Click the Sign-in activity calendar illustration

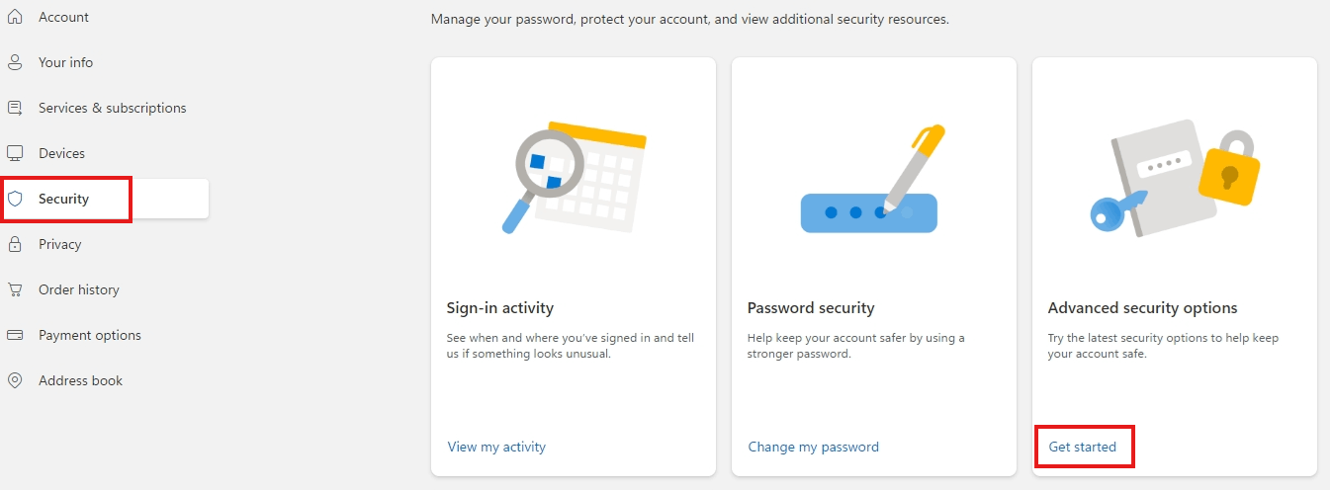point(574,178)
